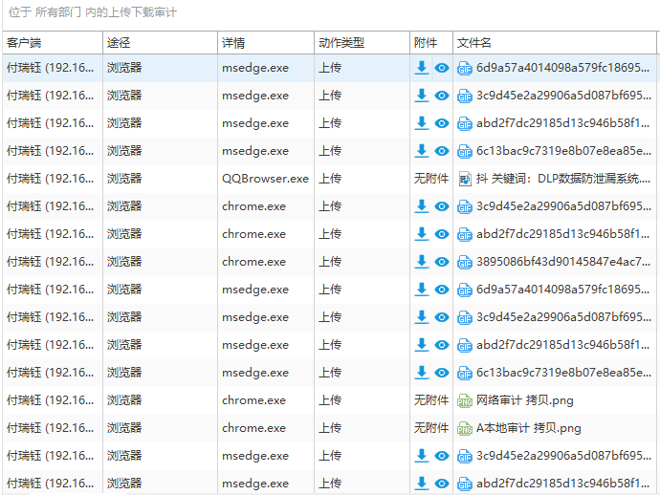This screenshot has width=660, height=495.
Task: Click the 文件名 column header
Action: pyautogui.click(x=474, y=43)
